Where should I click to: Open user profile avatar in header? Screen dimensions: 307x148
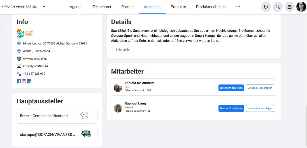point(301,7)
